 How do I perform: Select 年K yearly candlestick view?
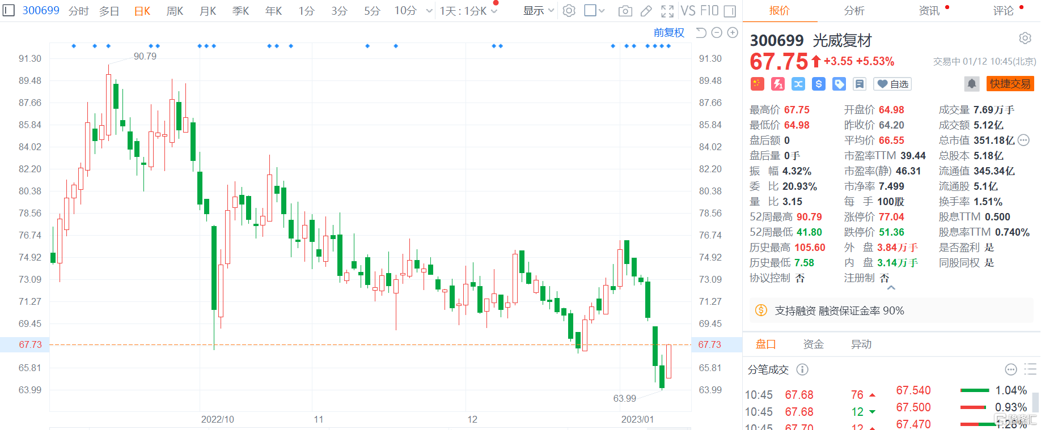tap(274, 11)
